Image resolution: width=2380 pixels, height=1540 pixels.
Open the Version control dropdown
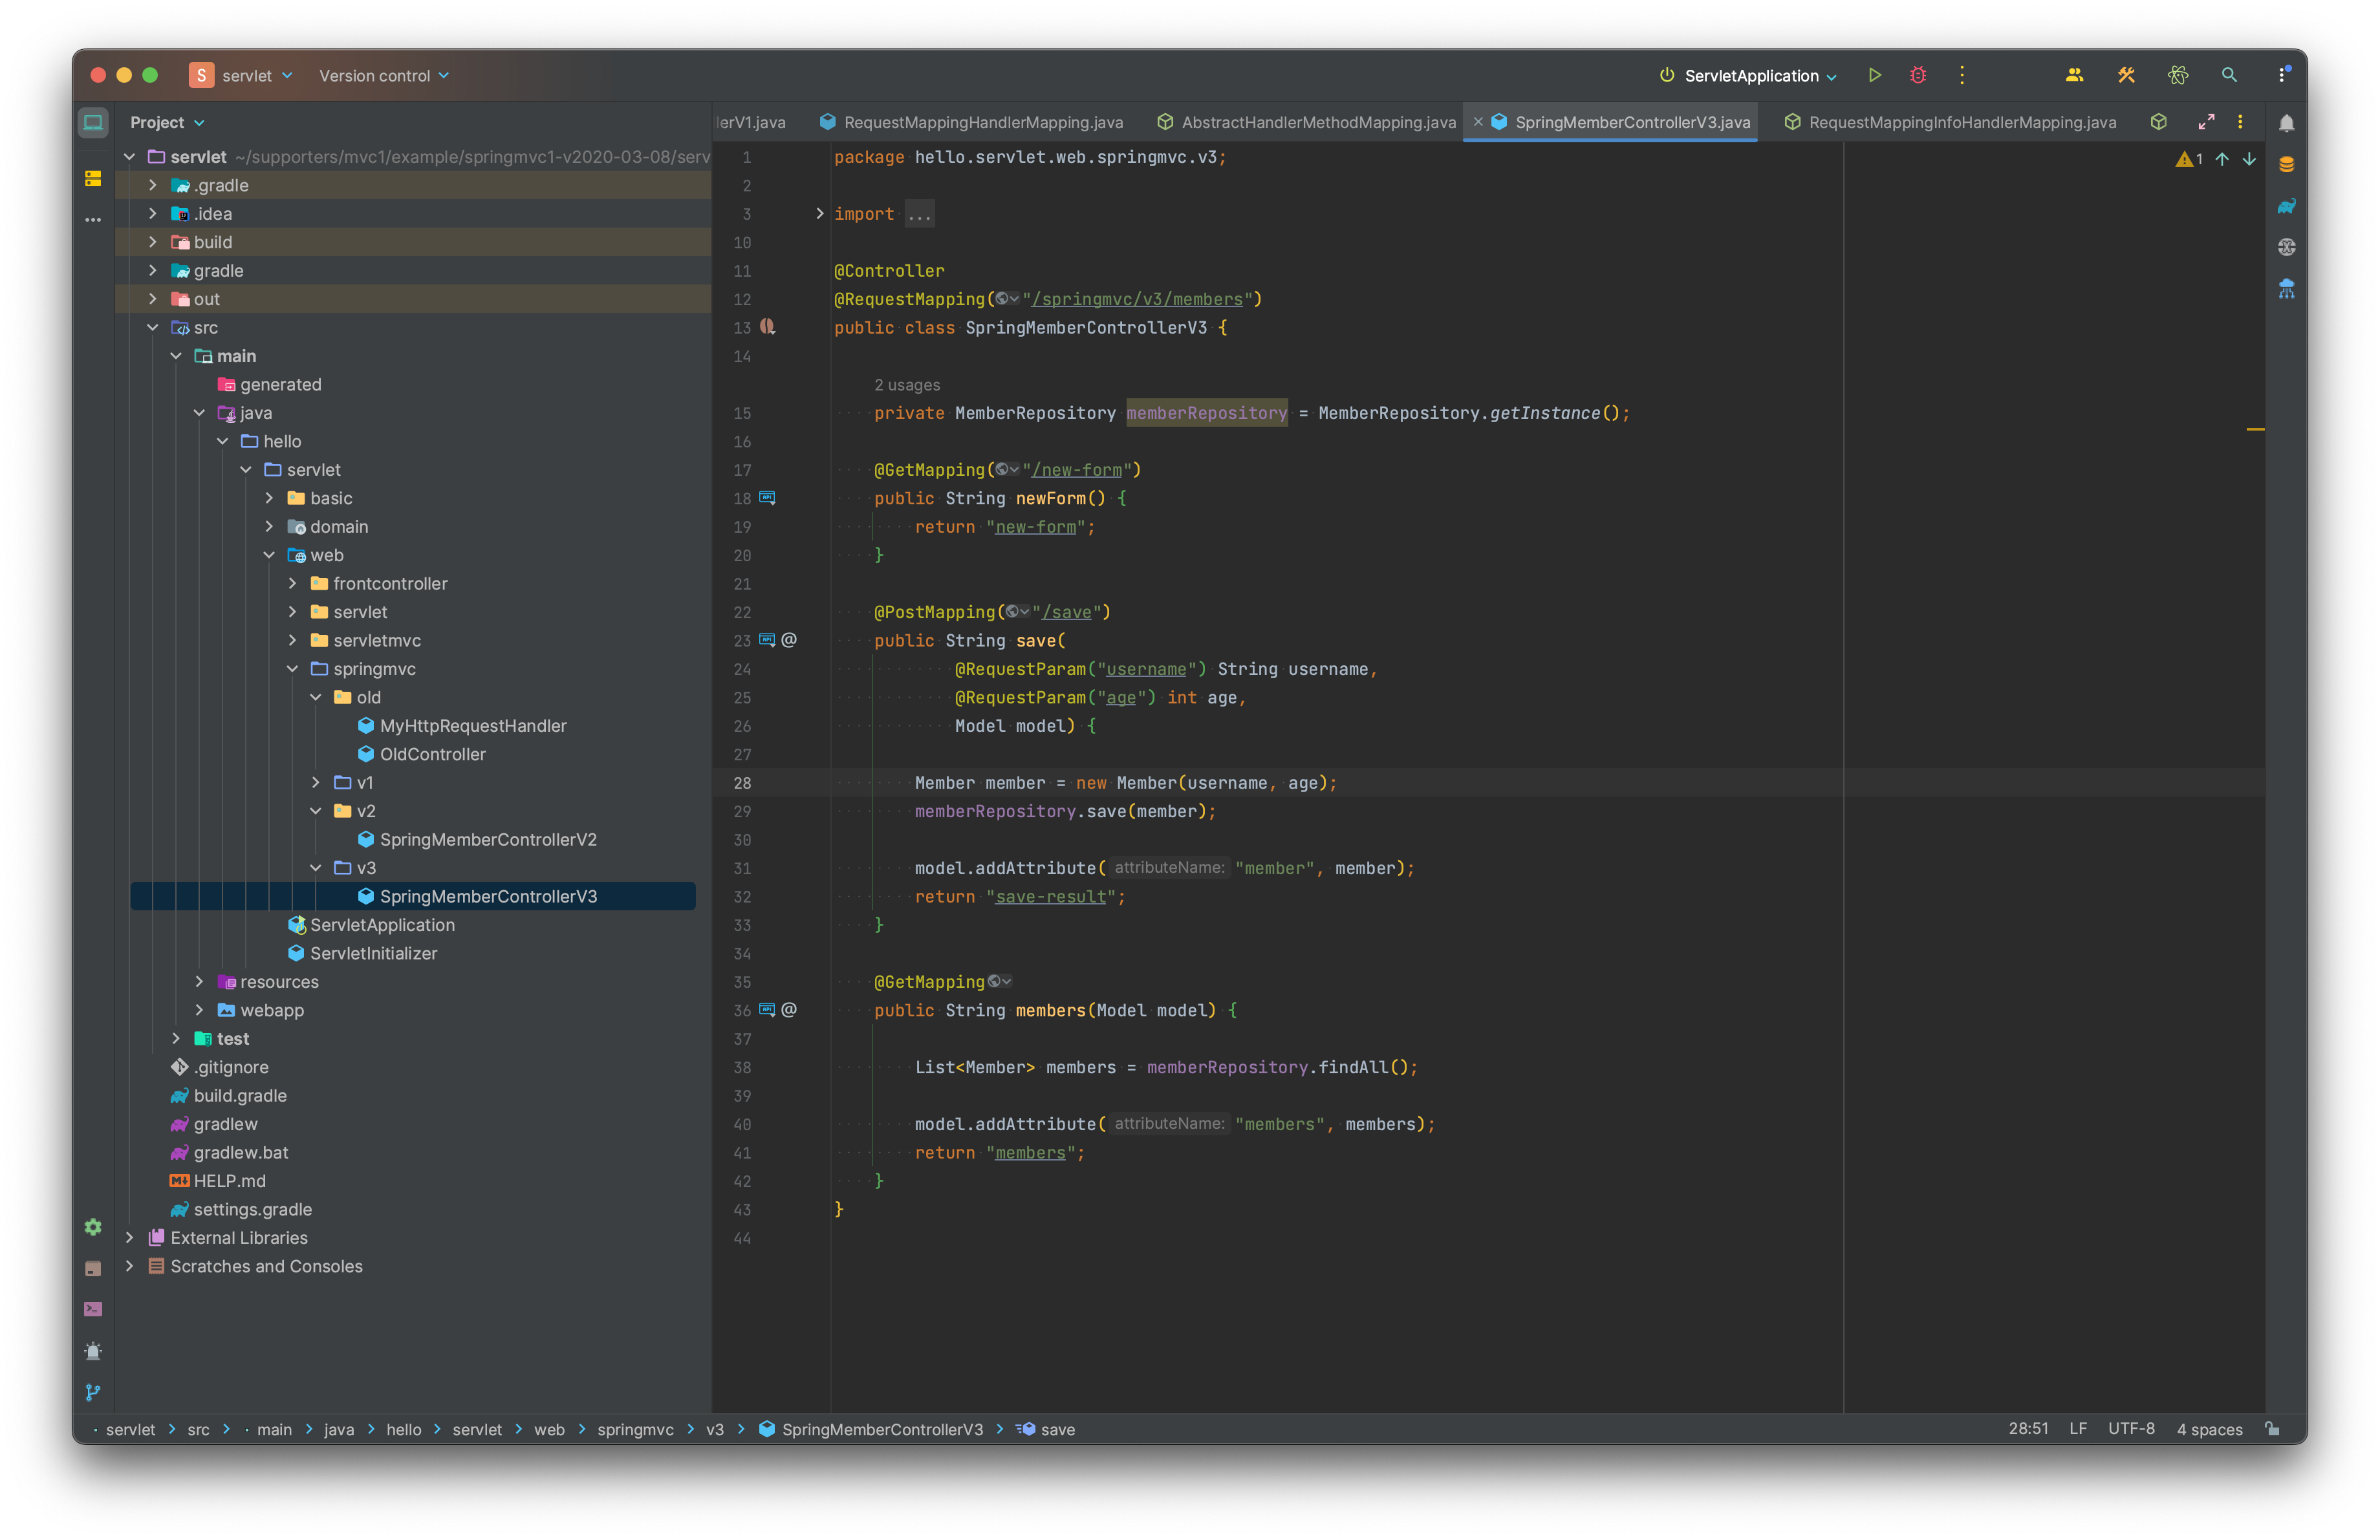pyautogui.click(x=384, y=75)
